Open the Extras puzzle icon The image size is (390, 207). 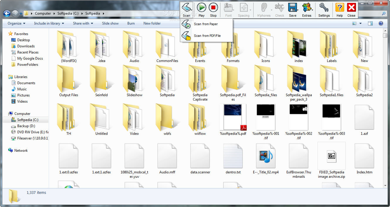307,10
